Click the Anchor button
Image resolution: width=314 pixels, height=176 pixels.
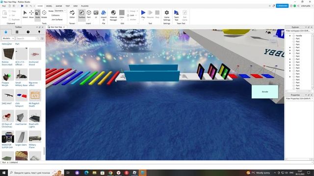(131, 20)
